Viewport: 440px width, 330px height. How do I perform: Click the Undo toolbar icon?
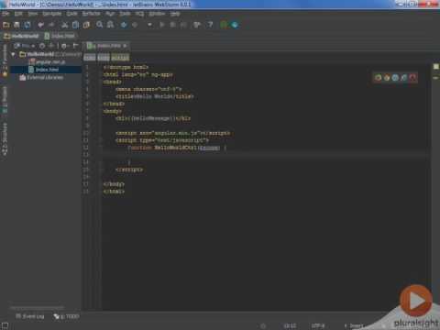click(40, 25)
